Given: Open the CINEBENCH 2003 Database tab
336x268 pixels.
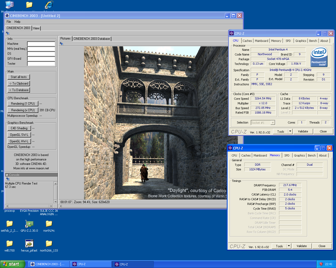Looking at the screenshot, I should tap(92, 39).
